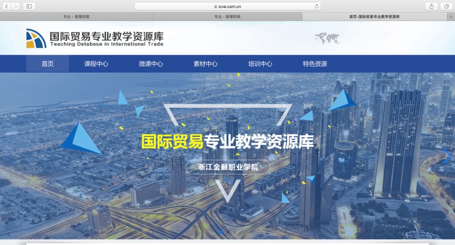The height and width of the screenshot is (245, 455).
Task: Open 首页 in the navigation bar
Action: point(48,64)
